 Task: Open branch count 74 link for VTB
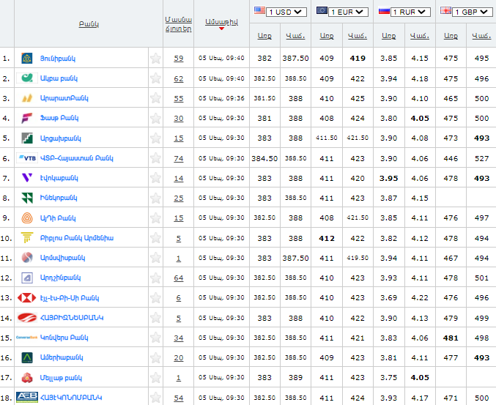pyautogui.click(x=179, y=158)
